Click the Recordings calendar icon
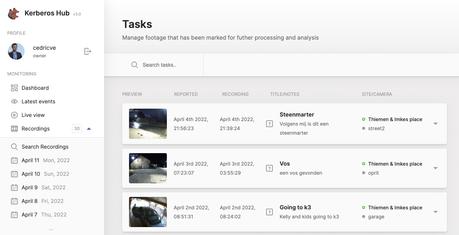 (x=14, y=128)
